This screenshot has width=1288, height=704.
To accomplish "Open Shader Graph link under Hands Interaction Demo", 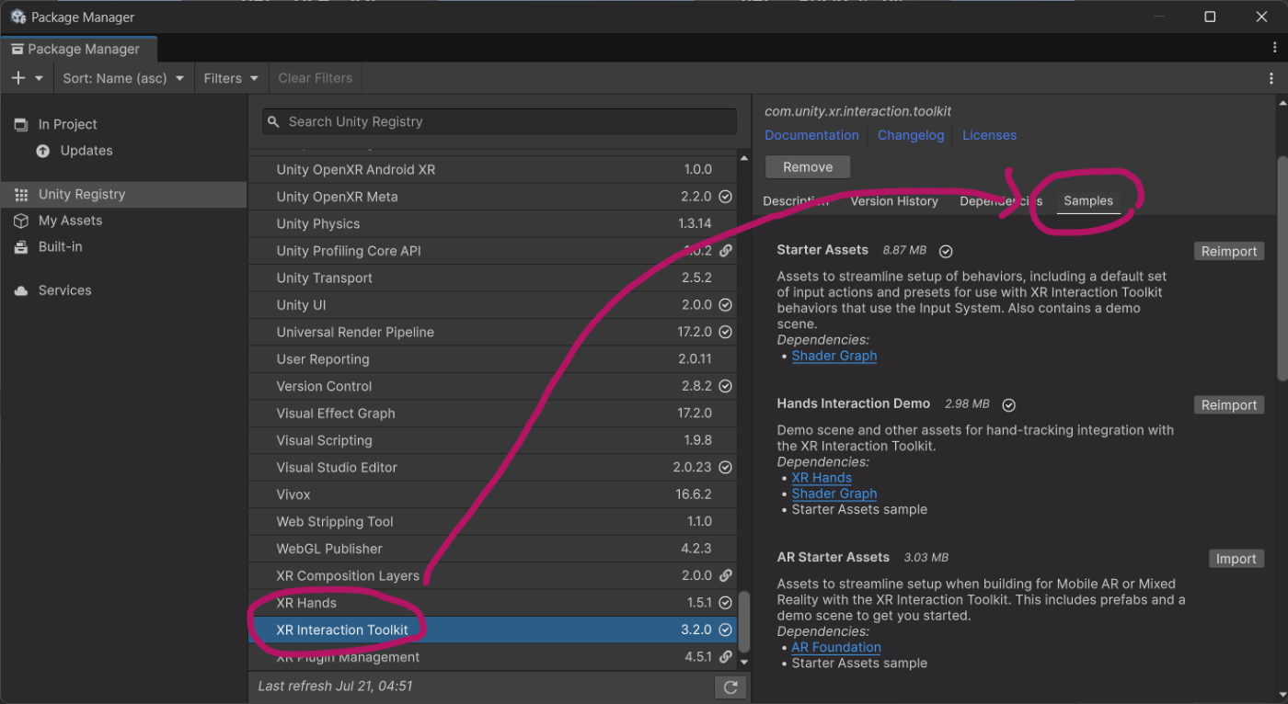I will (834, 494).
